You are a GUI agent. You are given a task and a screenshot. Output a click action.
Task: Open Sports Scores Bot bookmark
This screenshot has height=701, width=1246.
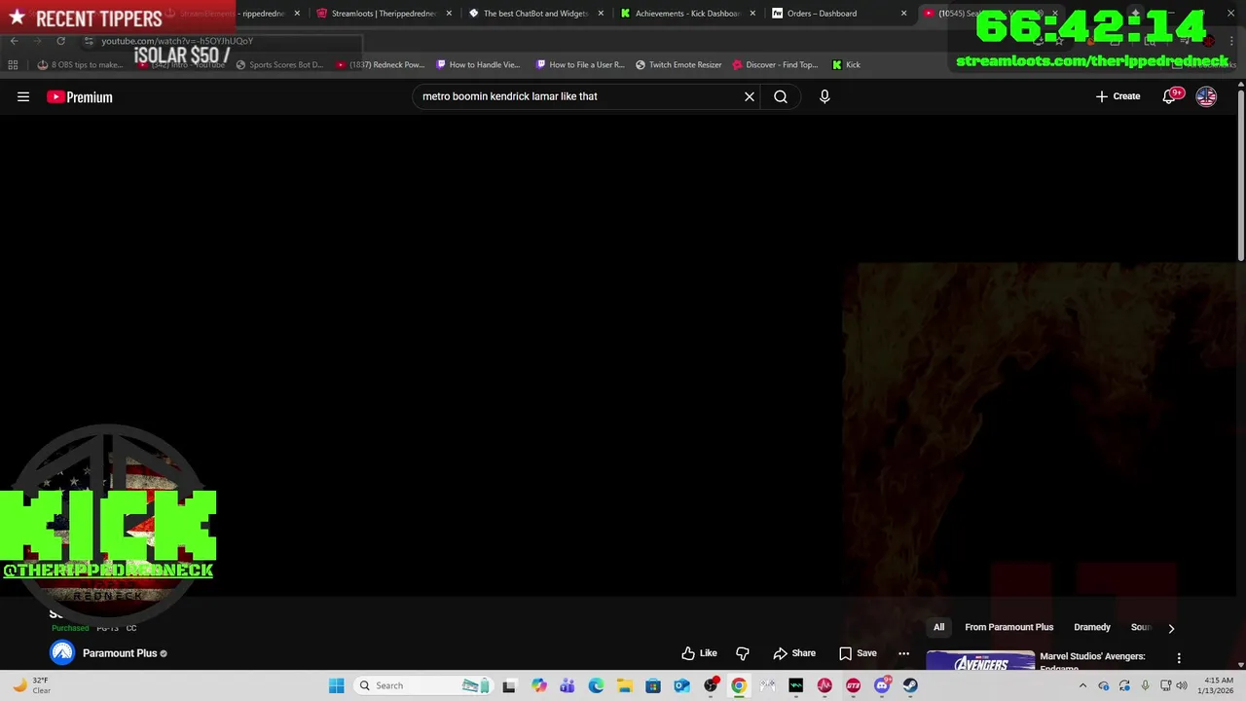279,65
